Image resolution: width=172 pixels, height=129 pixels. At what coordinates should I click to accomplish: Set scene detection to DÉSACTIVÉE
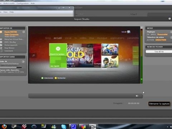tap(161, 40)
